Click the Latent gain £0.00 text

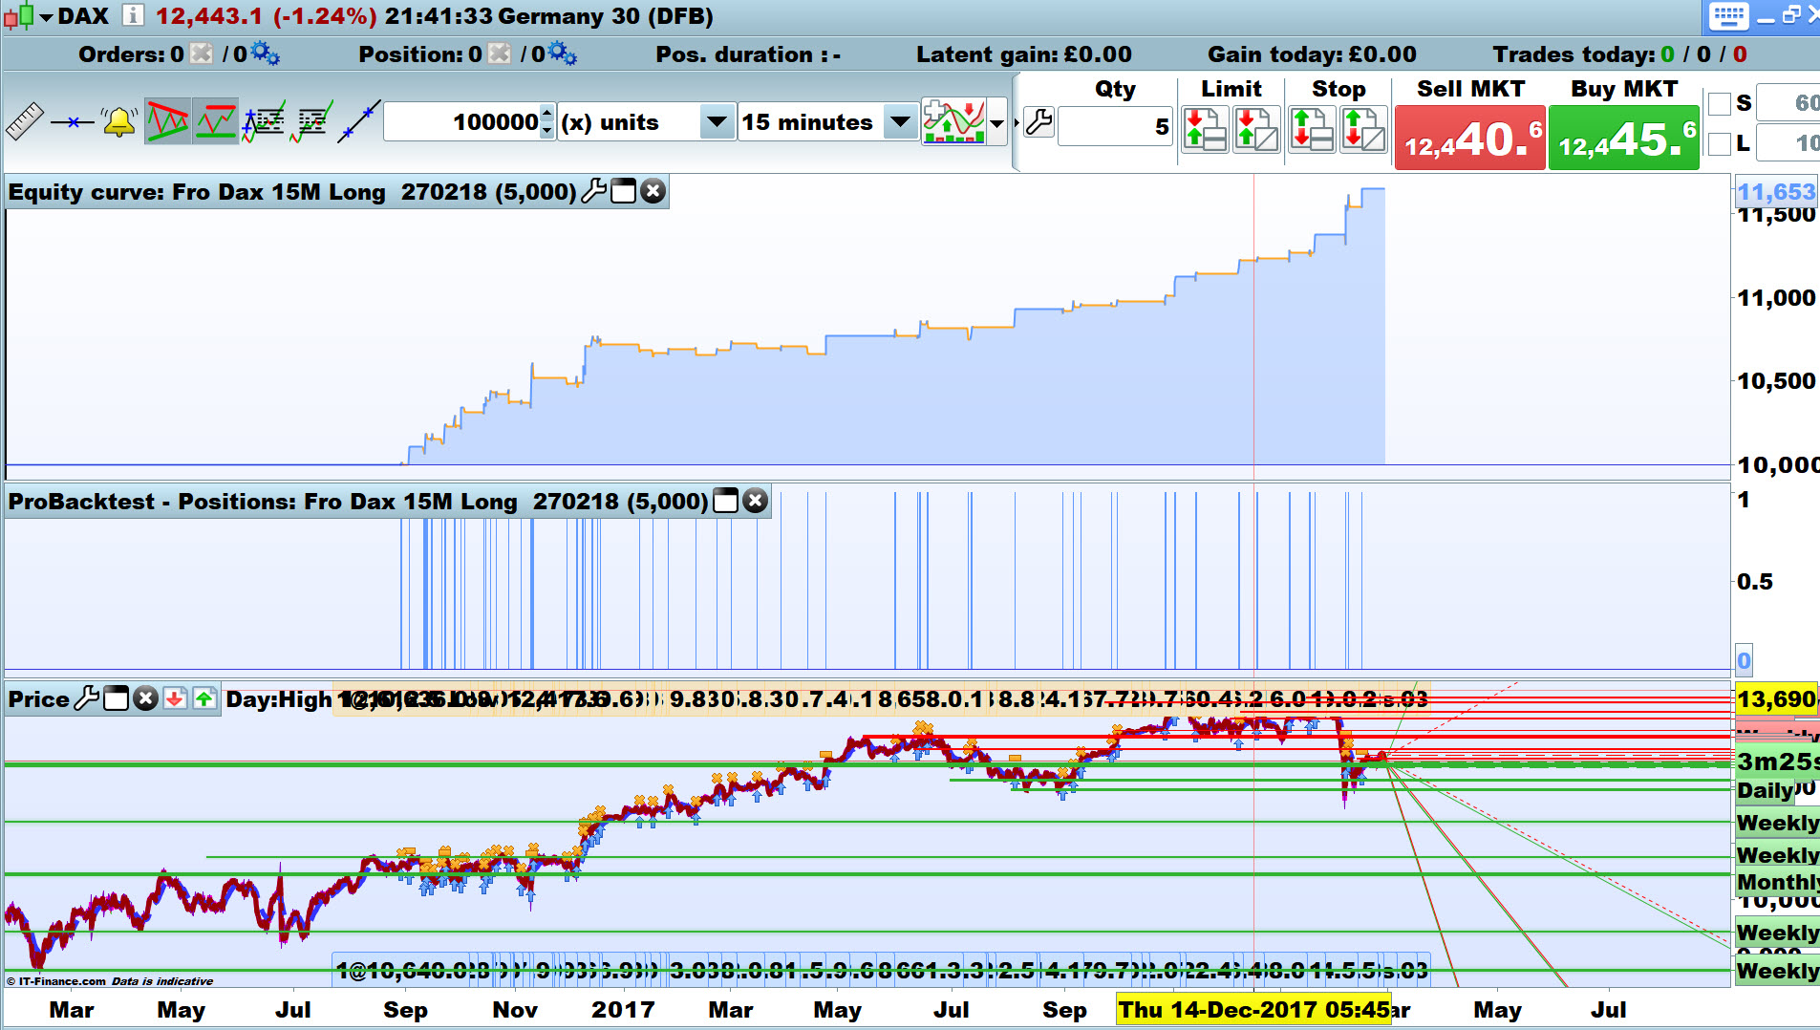tap(1024, 54)
